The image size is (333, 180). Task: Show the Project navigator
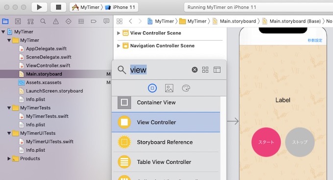[x=5, y=21]
